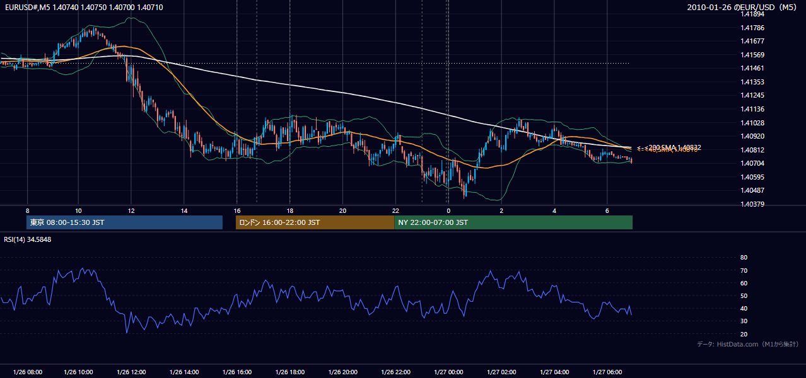Click price axis label 1.40379

(x=752, y=204)
